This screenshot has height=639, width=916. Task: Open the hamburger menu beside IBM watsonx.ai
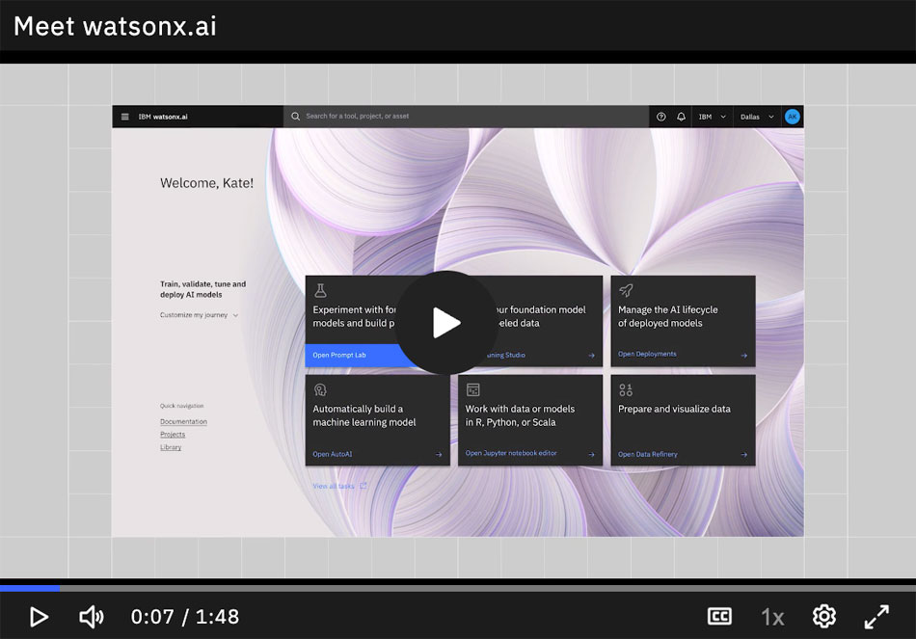point(125,117)
